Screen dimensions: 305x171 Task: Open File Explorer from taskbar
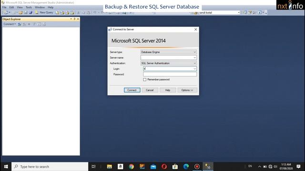[109, 167]
